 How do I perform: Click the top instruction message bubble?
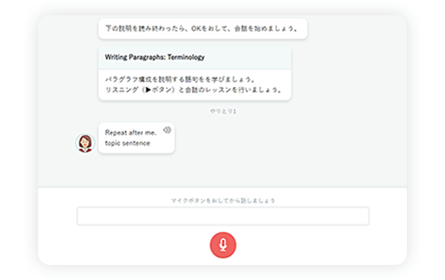coord(202,28)
